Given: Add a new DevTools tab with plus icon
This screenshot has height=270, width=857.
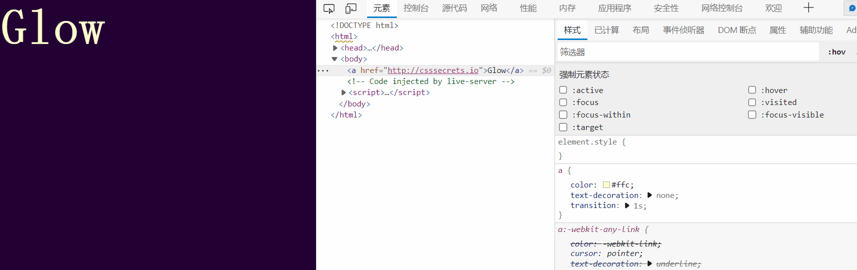Looking at the screenshot, I should coord(808,7).
